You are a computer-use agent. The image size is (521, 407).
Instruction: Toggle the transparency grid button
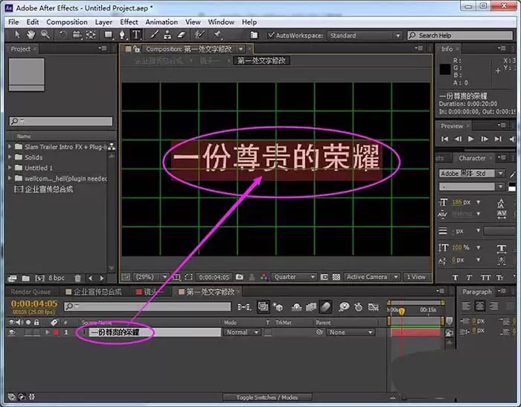pyautogui.click(x=336, y=277)
